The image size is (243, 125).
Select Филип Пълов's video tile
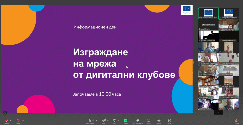pyautogui.click(x=229, y=105)
